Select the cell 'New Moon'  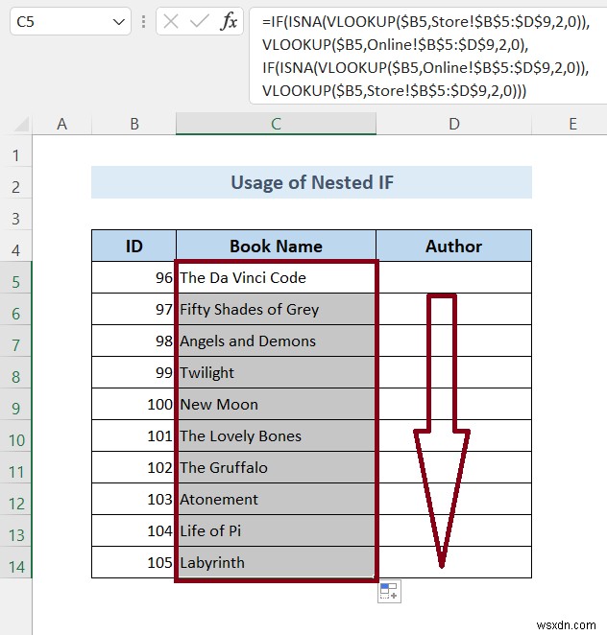[x=276, y=404]
